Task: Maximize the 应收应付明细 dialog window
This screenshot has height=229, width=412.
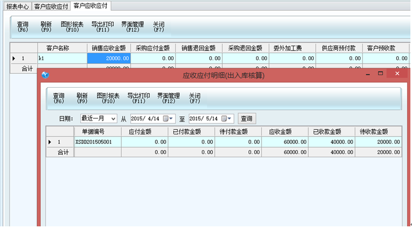Action: coord(380,74)
